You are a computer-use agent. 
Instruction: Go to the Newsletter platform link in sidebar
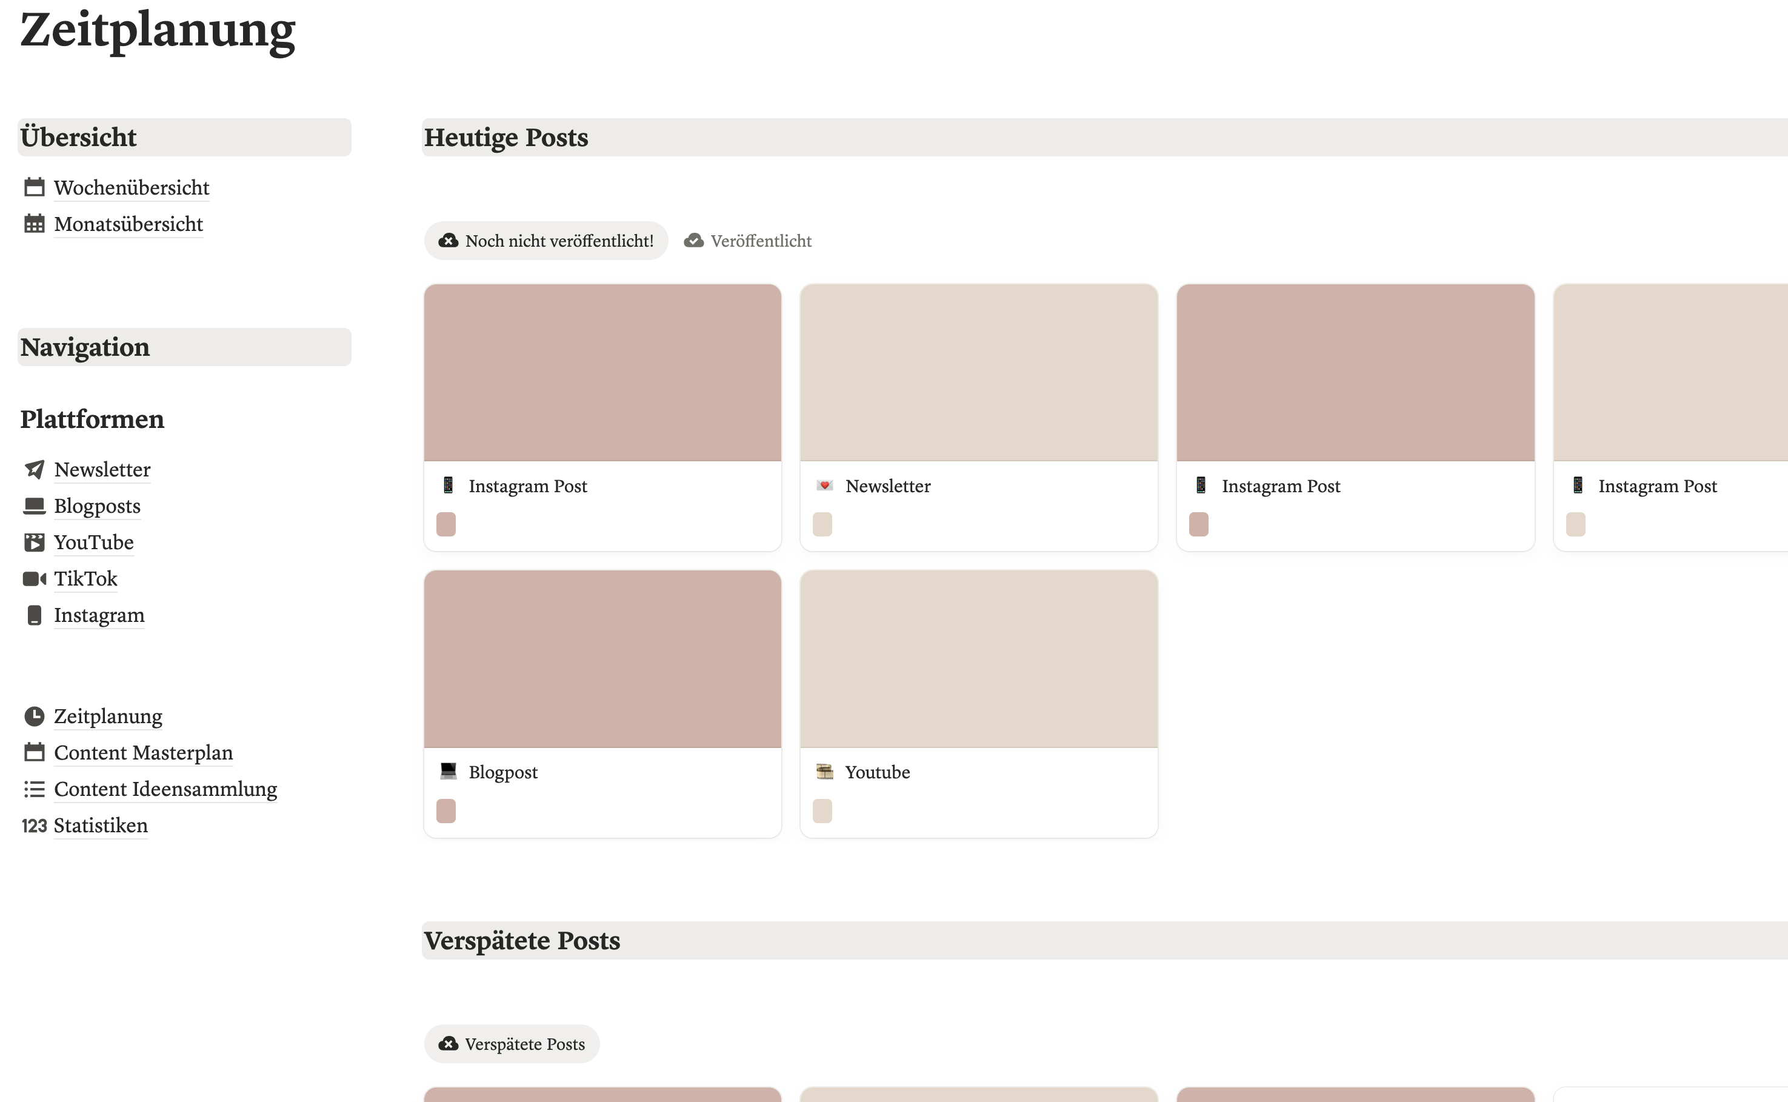tap(102, 469)
